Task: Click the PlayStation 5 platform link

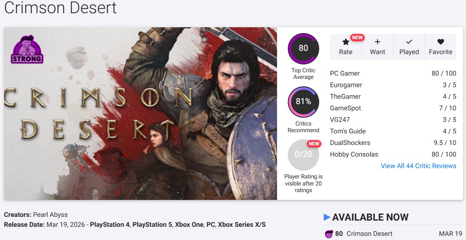Action: pyautogui.click(x=151, y=225)
